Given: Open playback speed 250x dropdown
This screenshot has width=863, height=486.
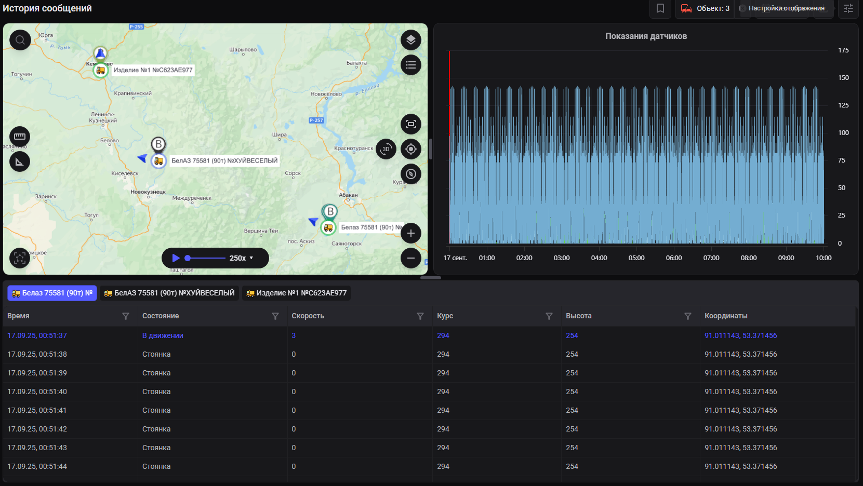Looking at the screenshot, I should click(242, 258).
